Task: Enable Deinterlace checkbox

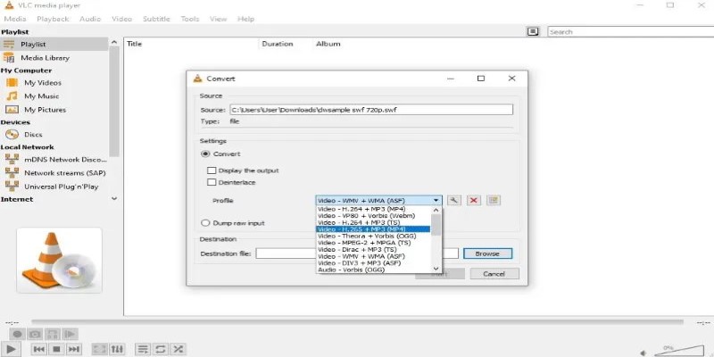Action: [212, 183]
